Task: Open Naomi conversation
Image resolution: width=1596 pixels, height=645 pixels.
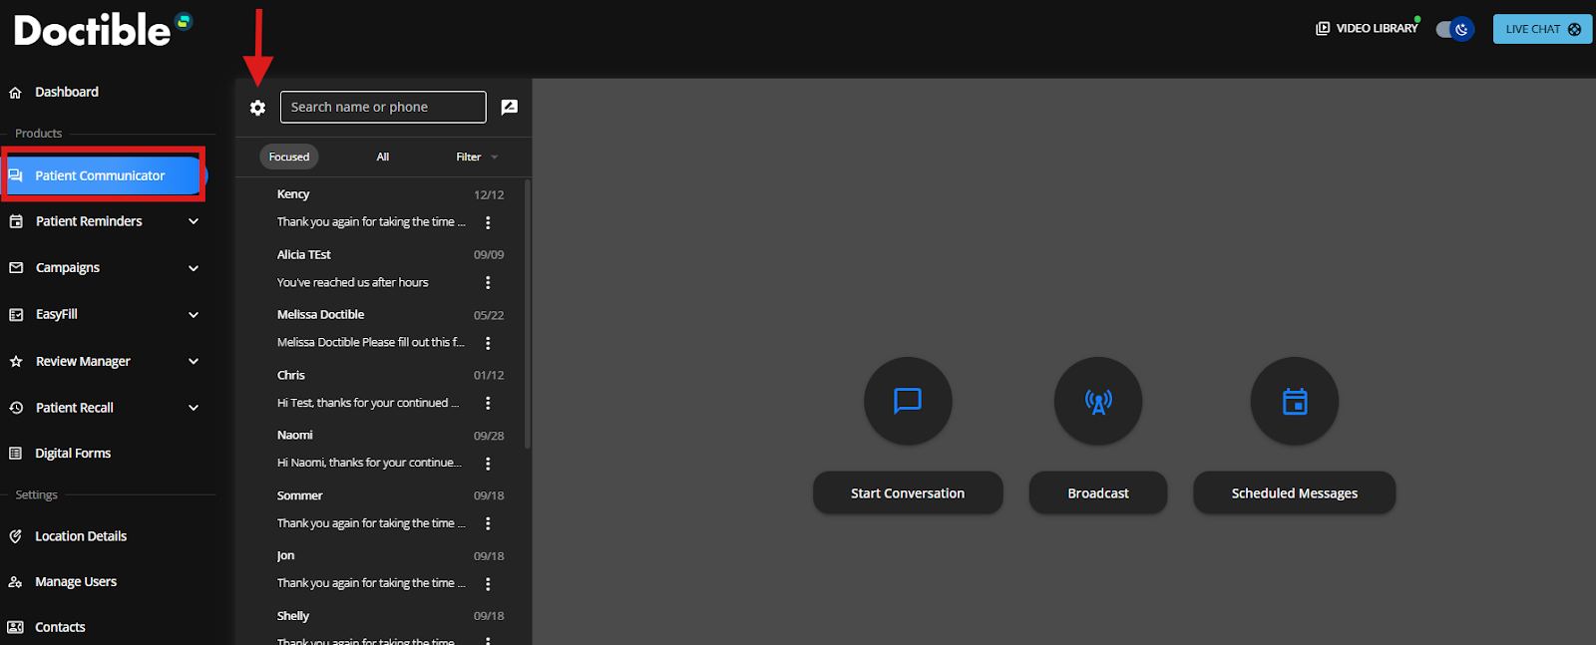Action: 383,450
